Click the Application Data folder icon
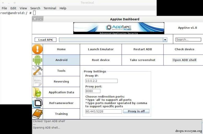 (x=37, y=92)
